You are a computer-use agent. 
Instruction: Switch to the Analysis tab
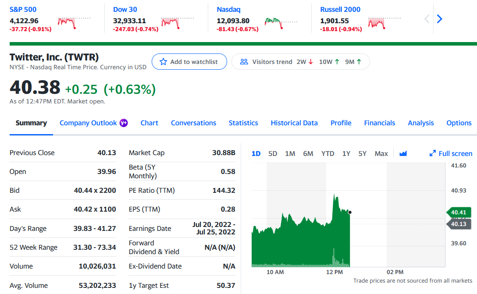pos(421,123)
